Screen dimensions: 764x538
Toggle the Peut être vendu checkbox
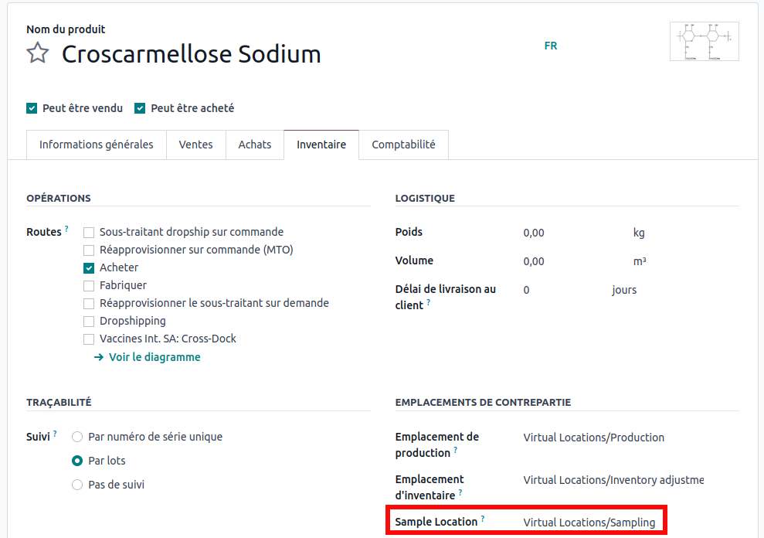(x=32, y=109)
